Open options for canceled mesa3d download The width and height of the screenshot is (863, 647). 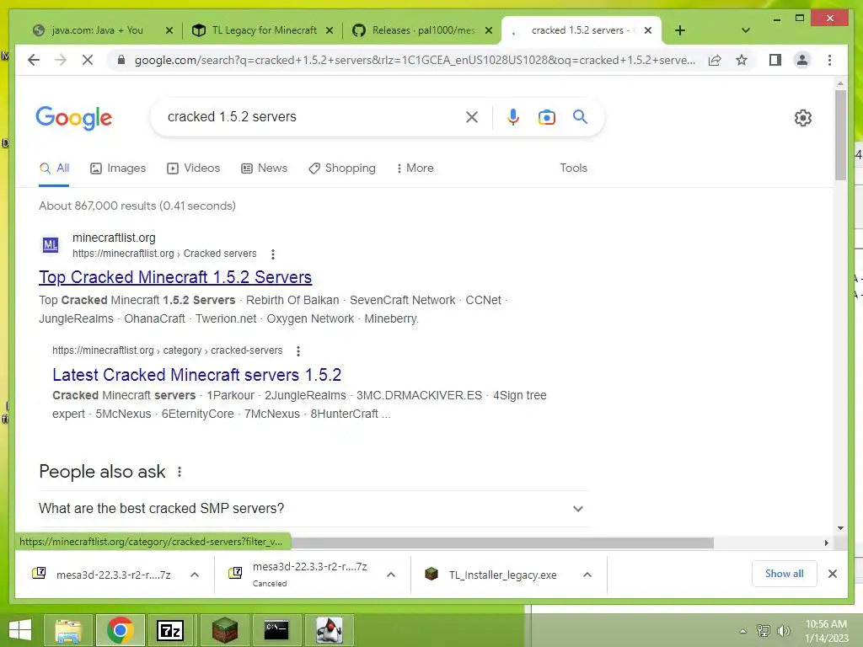click(x=391, y=575)
